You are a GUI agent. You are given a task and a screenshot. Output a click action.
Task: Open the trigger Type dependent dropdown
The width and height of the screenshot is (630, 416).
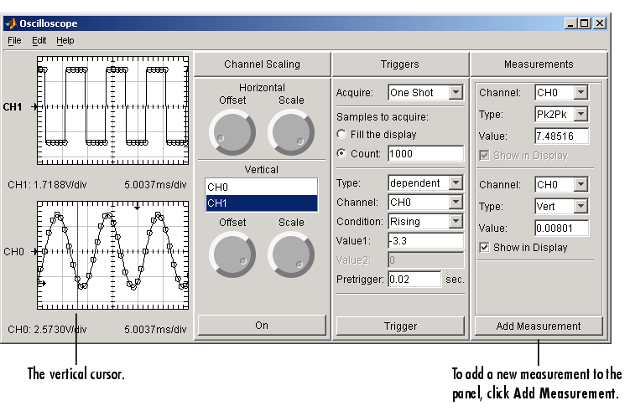pyautogui.click(x=425, y=183)
